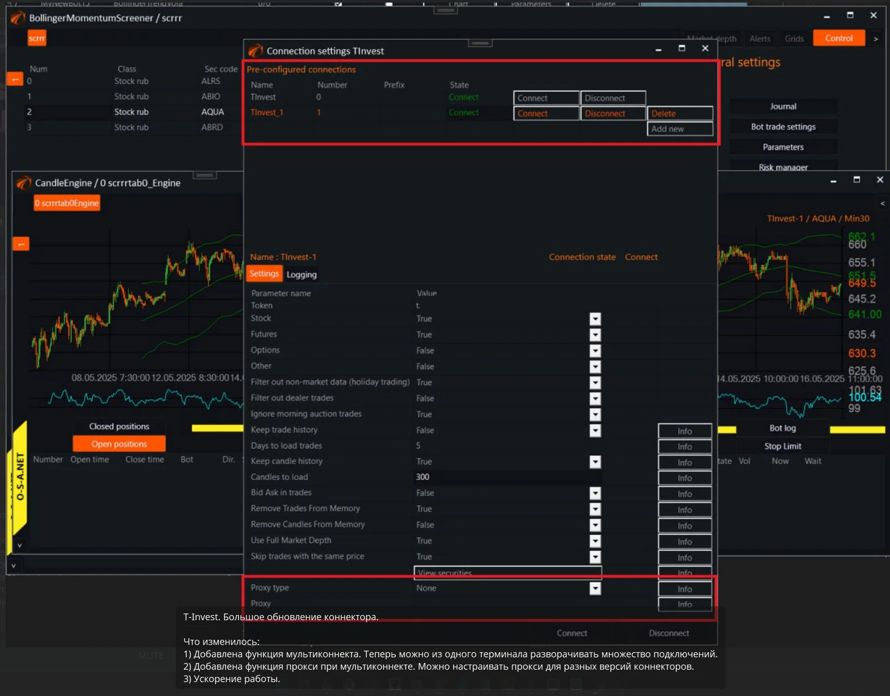This screenshot has width=890, height=696.
Task: Edit the Days to load trades value
Action: click(508, 445)
